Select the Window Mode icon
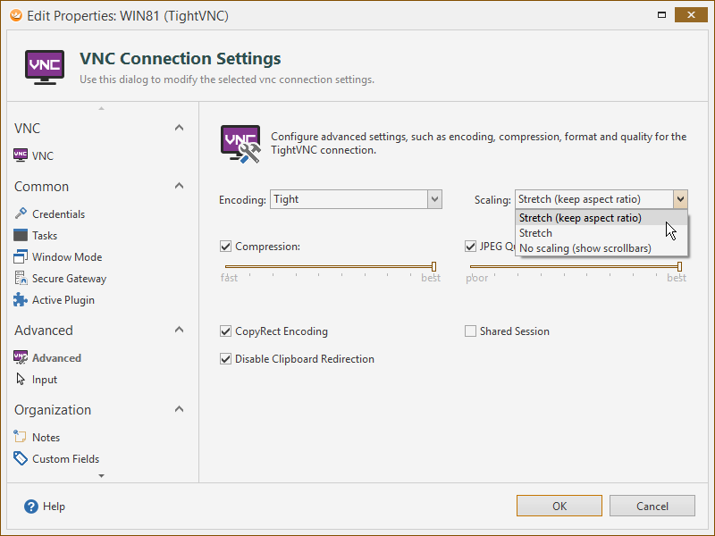Viewport: 715px width, 536px height. click(21, 256)
